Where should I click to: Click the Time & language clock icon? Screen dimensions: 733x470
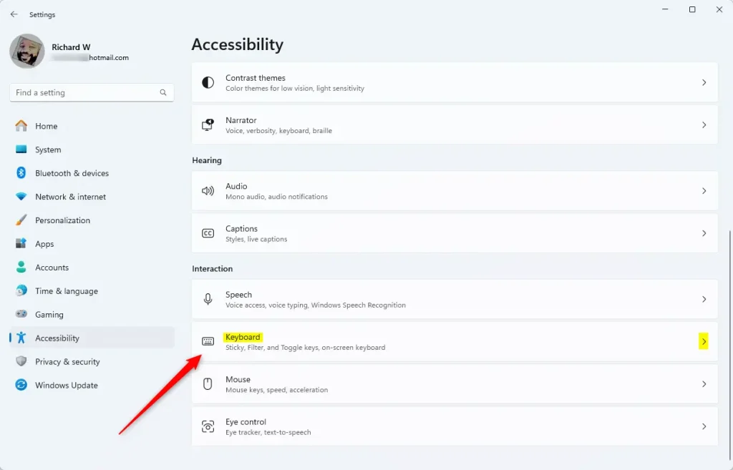tap(21, 290)
